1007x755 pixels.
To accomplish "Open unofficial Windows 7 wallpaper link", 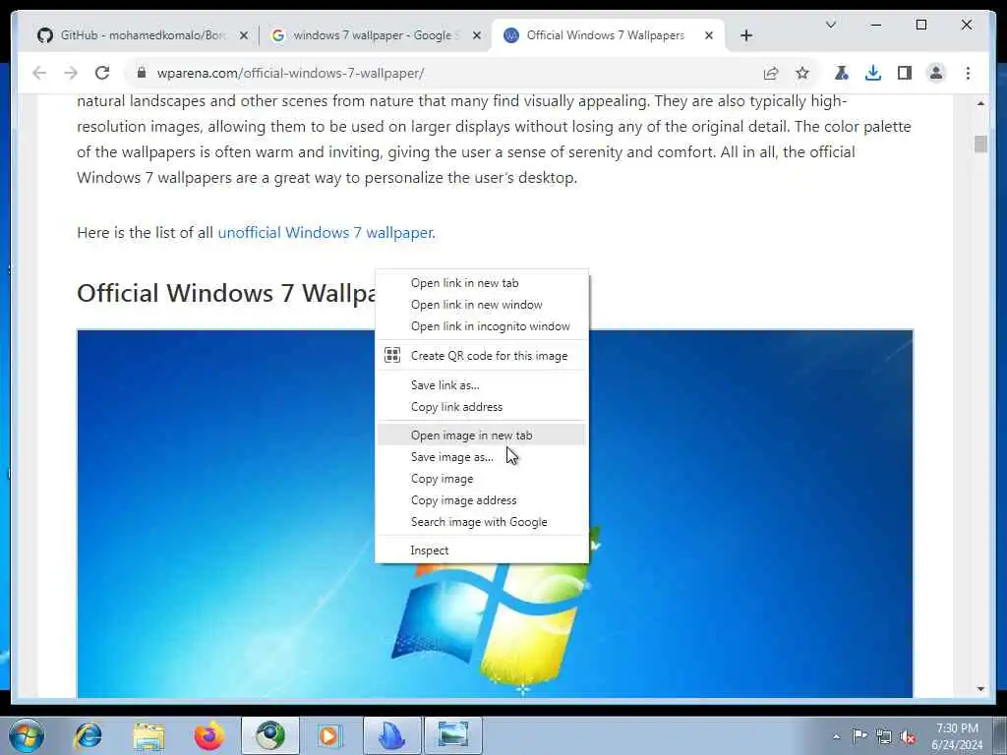I will click(x=325, y=232).
